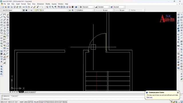
Task: Select the Line tool in Draw toolbar
Action: point(1,15)
